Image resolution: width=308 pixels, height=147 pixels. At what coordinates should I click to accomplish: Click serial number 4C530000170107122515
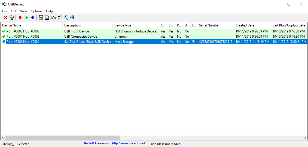pos(216,42)
